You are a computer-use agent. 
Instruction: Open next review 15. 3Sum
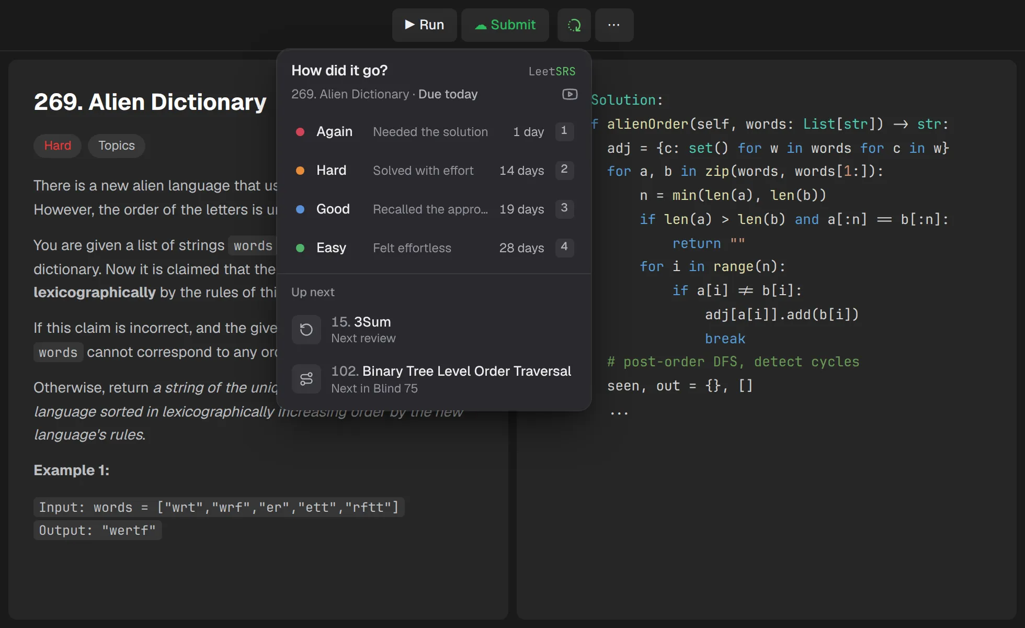pyautogui.click(x=434, y=329)
